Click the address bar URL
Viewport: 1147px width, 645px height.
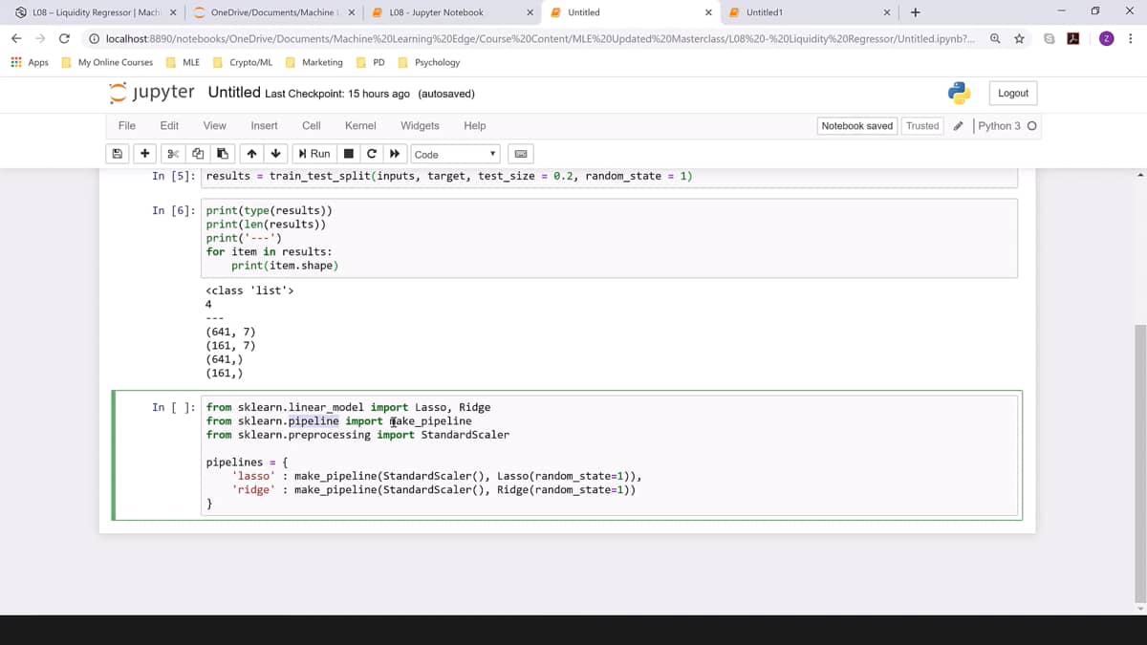[540, 38]
